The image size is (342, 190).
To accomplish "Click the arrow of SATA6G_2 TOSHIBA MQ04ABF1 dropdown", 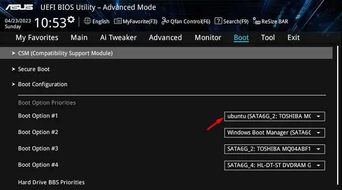I will [x=319, y=149].
